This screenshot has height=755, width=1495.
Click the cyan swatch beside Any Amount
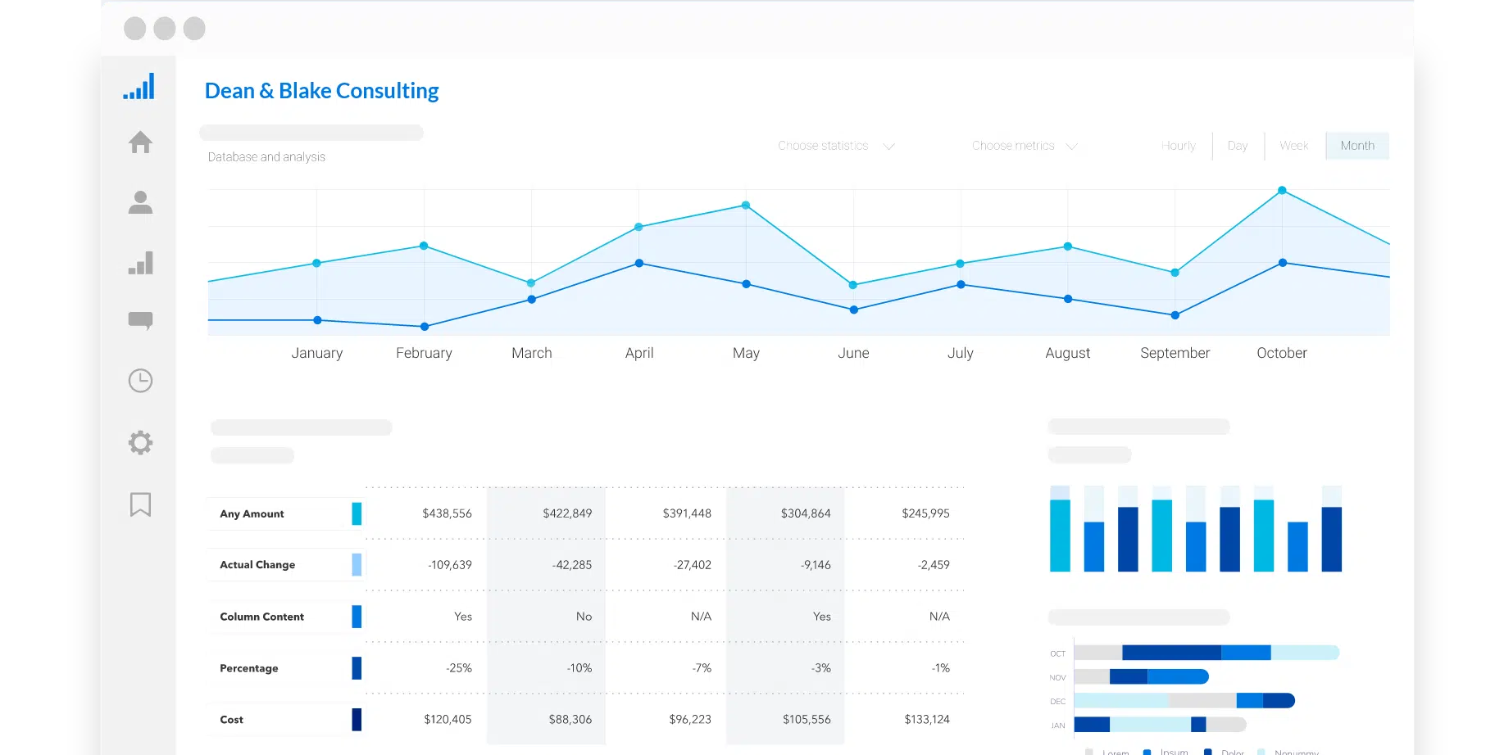point(356,513)
